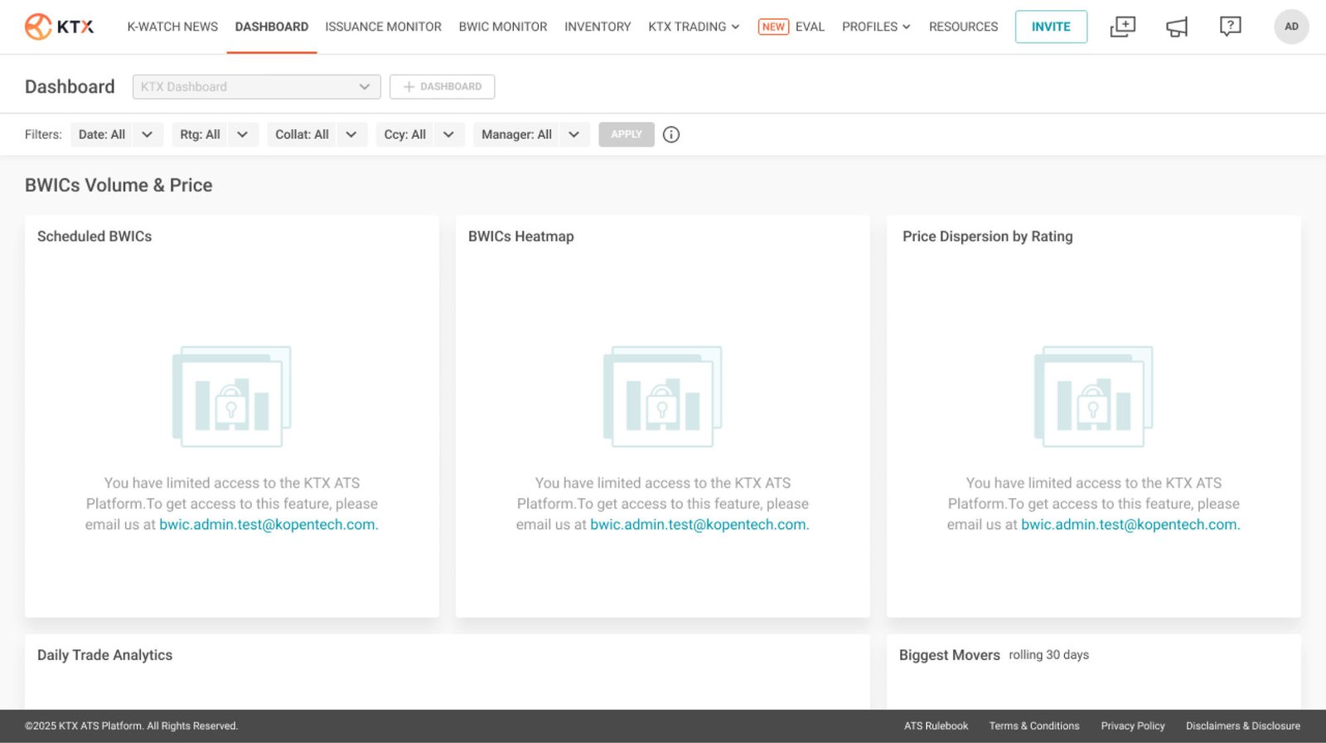
Task: Click the add Dashboard button
Action: point(443,87)
